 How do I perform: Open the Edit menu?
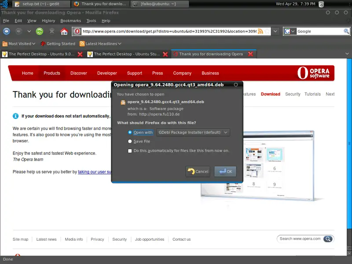pos(18,21)
